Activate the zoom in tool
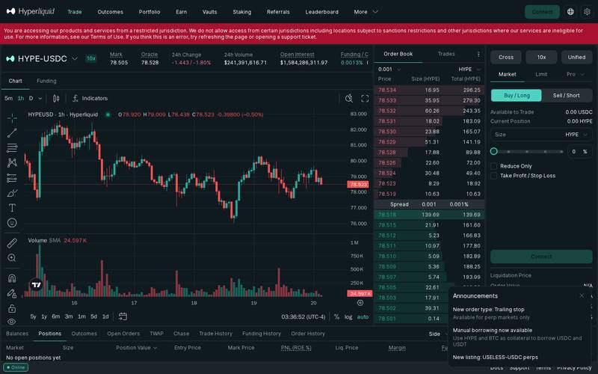This screenshot has width=598, height=374. 12,257
